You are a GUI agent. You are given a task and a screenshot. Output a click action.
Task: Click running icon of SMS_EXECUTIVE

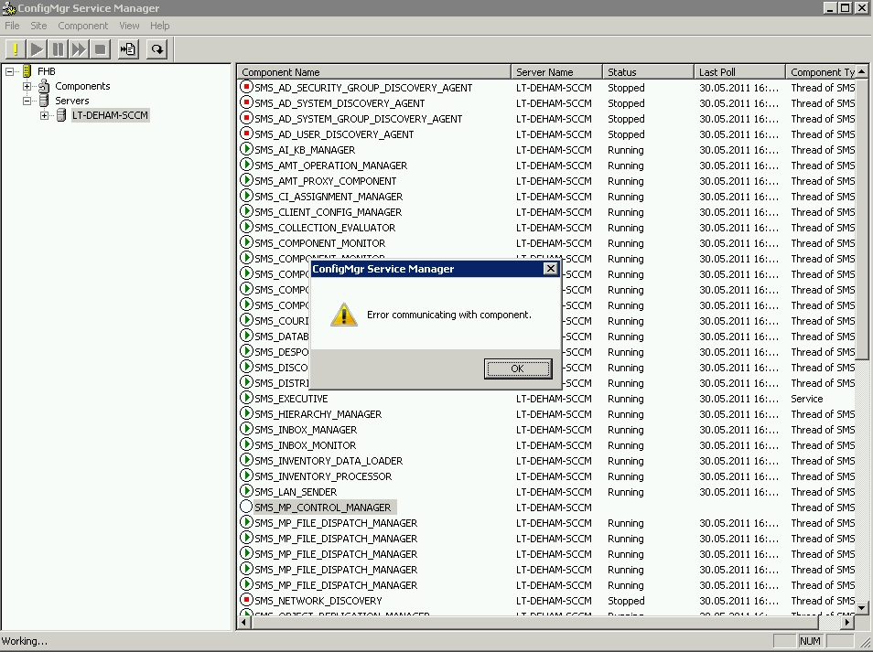tap(246, 399)
